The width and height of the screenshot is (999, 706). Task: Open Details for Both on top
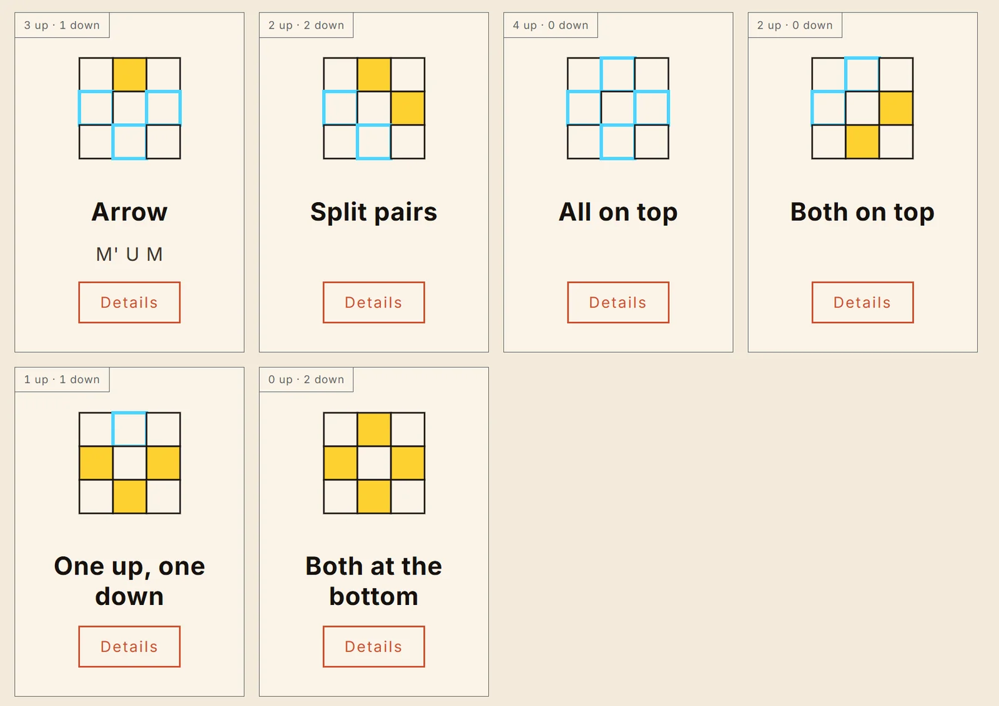[x=862, y=302]
